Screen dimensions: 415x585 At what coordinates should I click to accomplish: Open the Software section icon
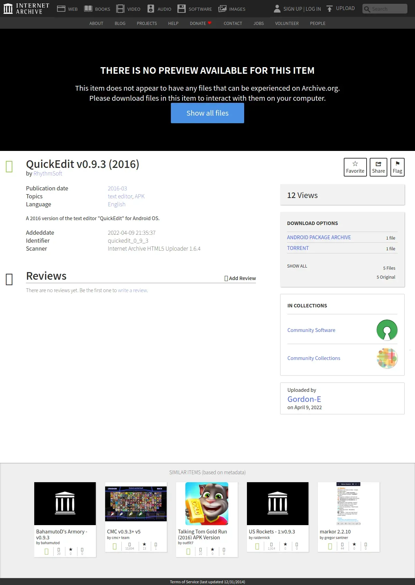[182, 9]
